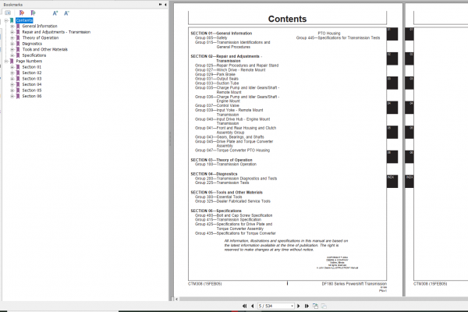Expand the Theory of Operation bookmark
The image size is (468, 312).
12,38
